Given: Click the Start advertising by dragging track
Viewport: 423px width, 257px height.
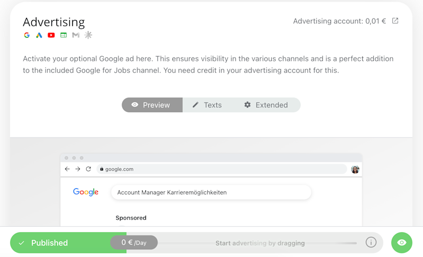Looking at the screenshot, I should [x=260, y=243].
